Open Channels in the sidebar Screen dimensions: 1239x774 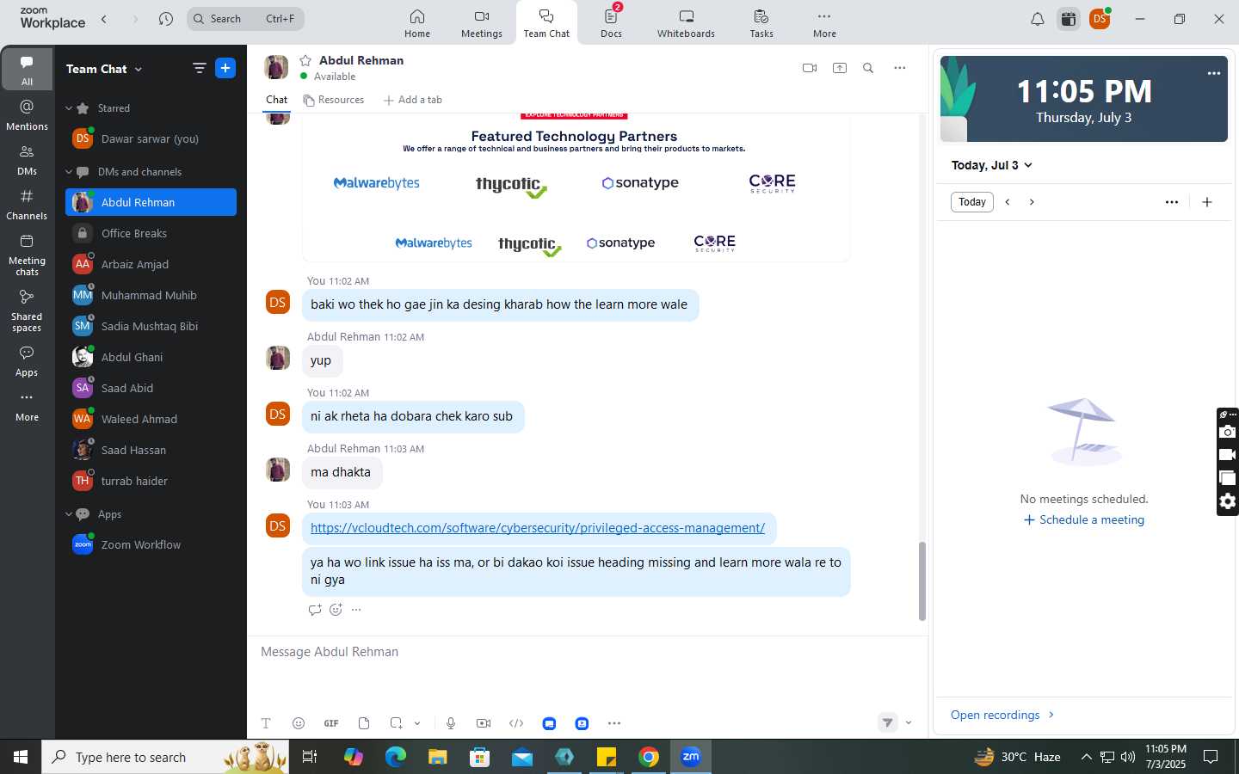coord(27,205)
